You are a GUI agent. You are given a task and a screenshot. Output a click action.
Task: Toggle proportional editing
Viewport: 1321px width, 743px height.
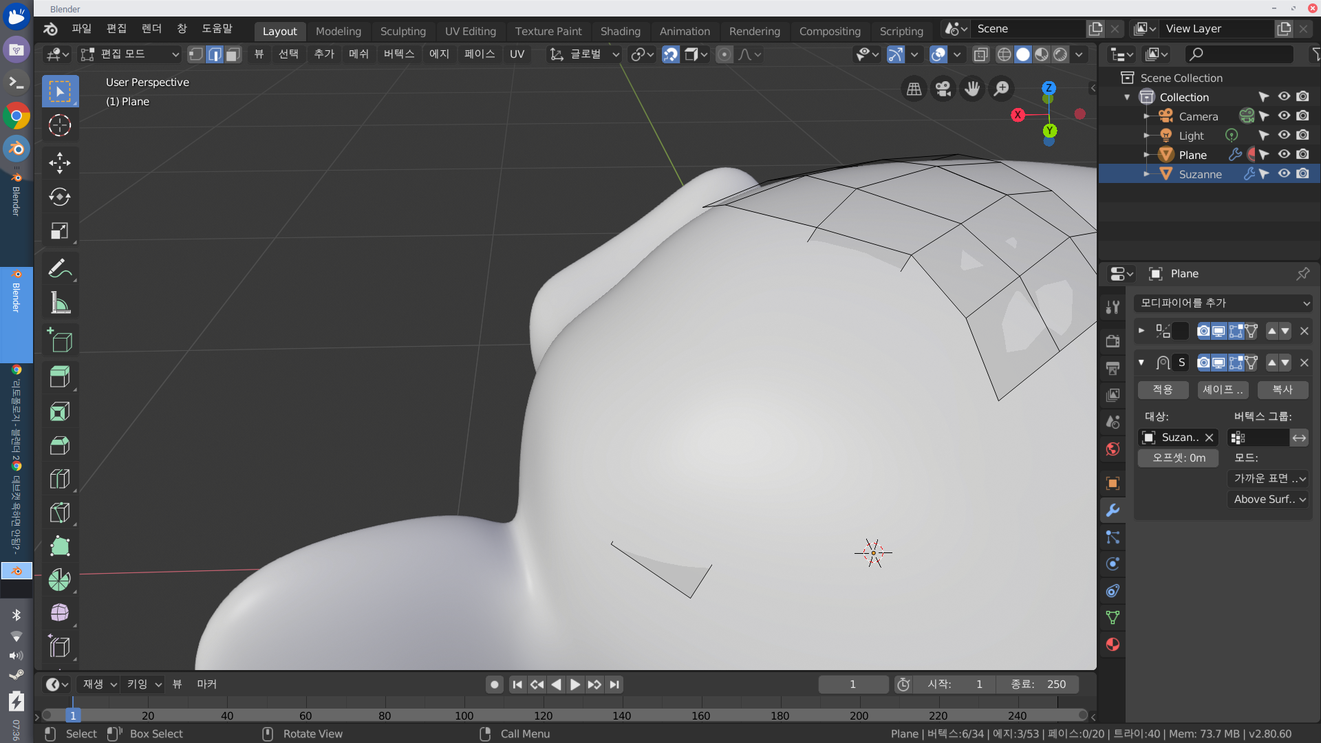click(724, 54)
